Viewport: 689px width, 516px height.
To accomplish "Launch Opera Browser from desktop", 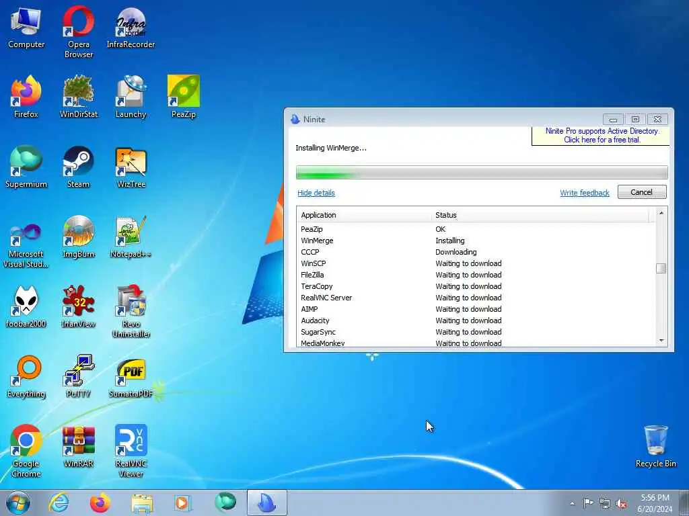I will 78,32.
